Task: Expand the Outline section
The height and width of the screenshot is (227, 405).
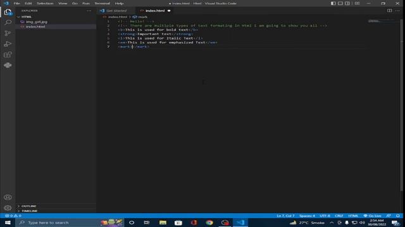Action: pos(28,206)
